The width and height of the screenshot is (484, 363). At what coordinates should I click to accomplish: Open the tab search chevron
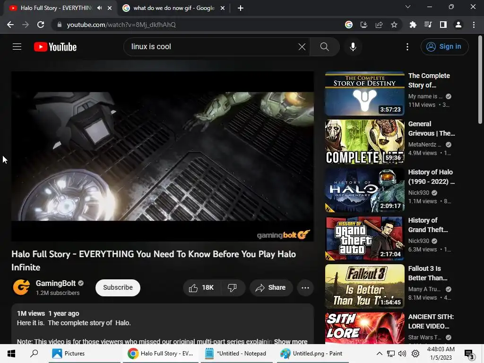click(x=408, y=7)
